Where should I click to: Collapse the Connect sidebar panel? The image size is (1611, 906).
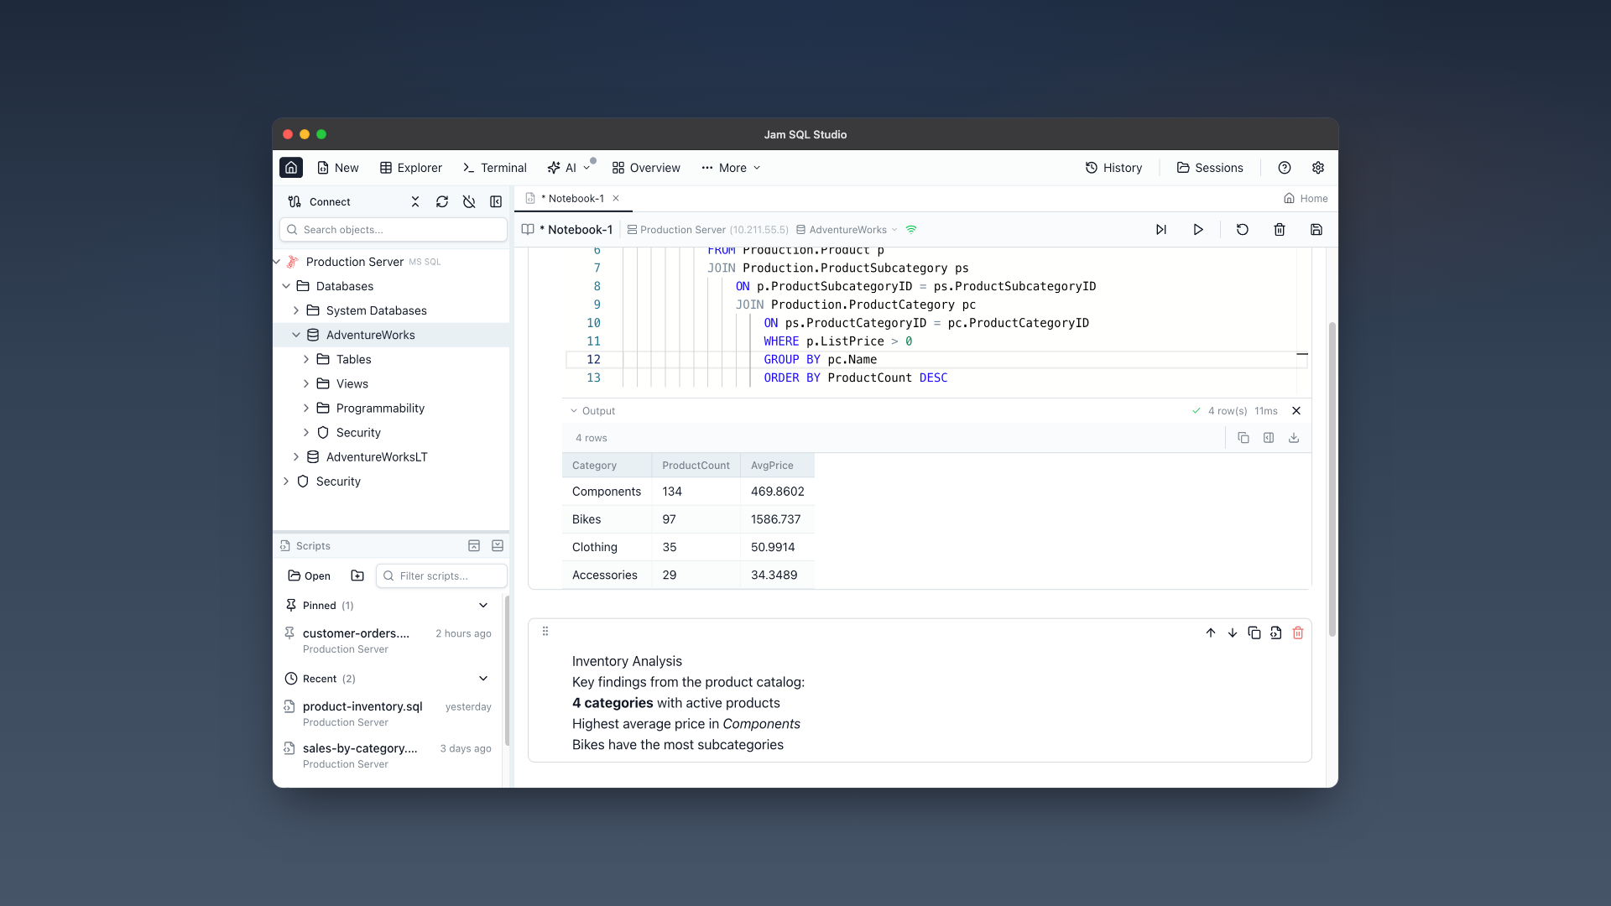[496, 201]
